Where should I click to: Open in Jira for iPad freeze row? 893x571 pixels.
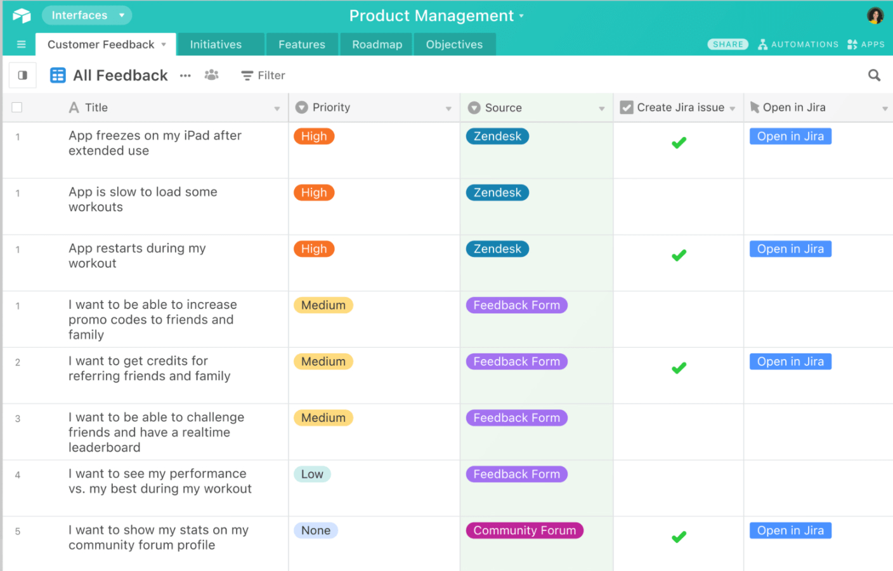(x=790, y=136)
